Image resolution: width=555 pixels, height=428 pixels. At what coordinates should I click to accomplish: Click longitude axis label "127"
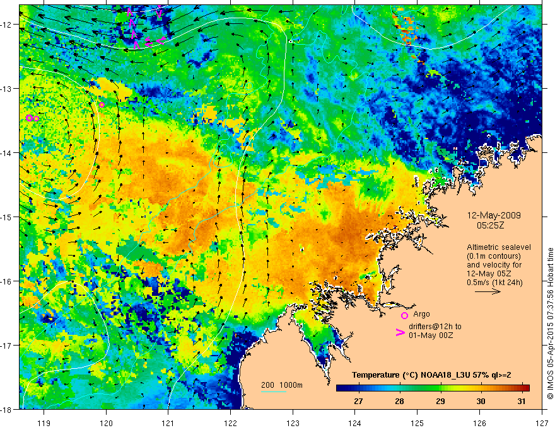pos(542,424)
